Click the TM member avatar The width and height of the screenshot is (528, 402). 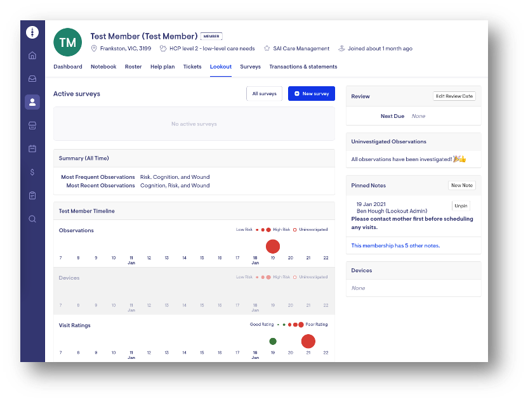tap(67, 42)
